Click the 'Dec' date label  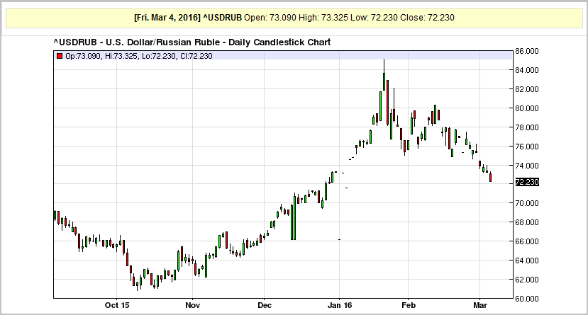pyautogui.click(x=265, y=305)
